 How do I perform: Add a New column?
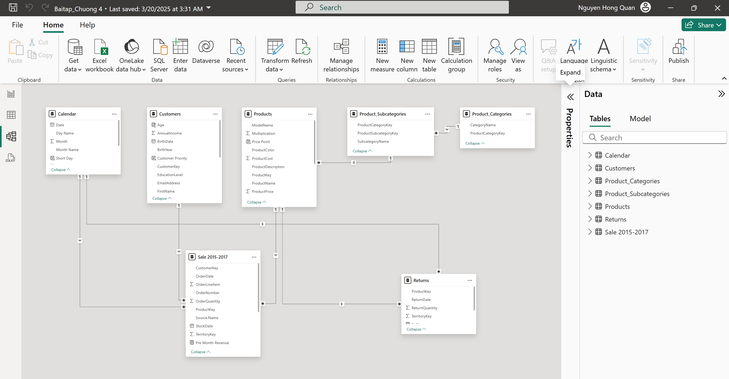[407, 55]
